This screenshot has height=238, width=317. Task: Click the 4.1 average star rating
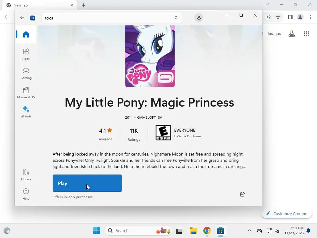tap(106, 134)
